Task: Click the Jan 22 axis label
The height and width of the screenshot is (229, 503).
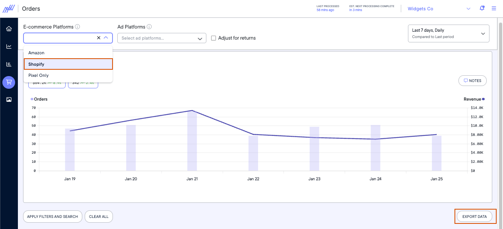Action: click(x=253, y=179)
